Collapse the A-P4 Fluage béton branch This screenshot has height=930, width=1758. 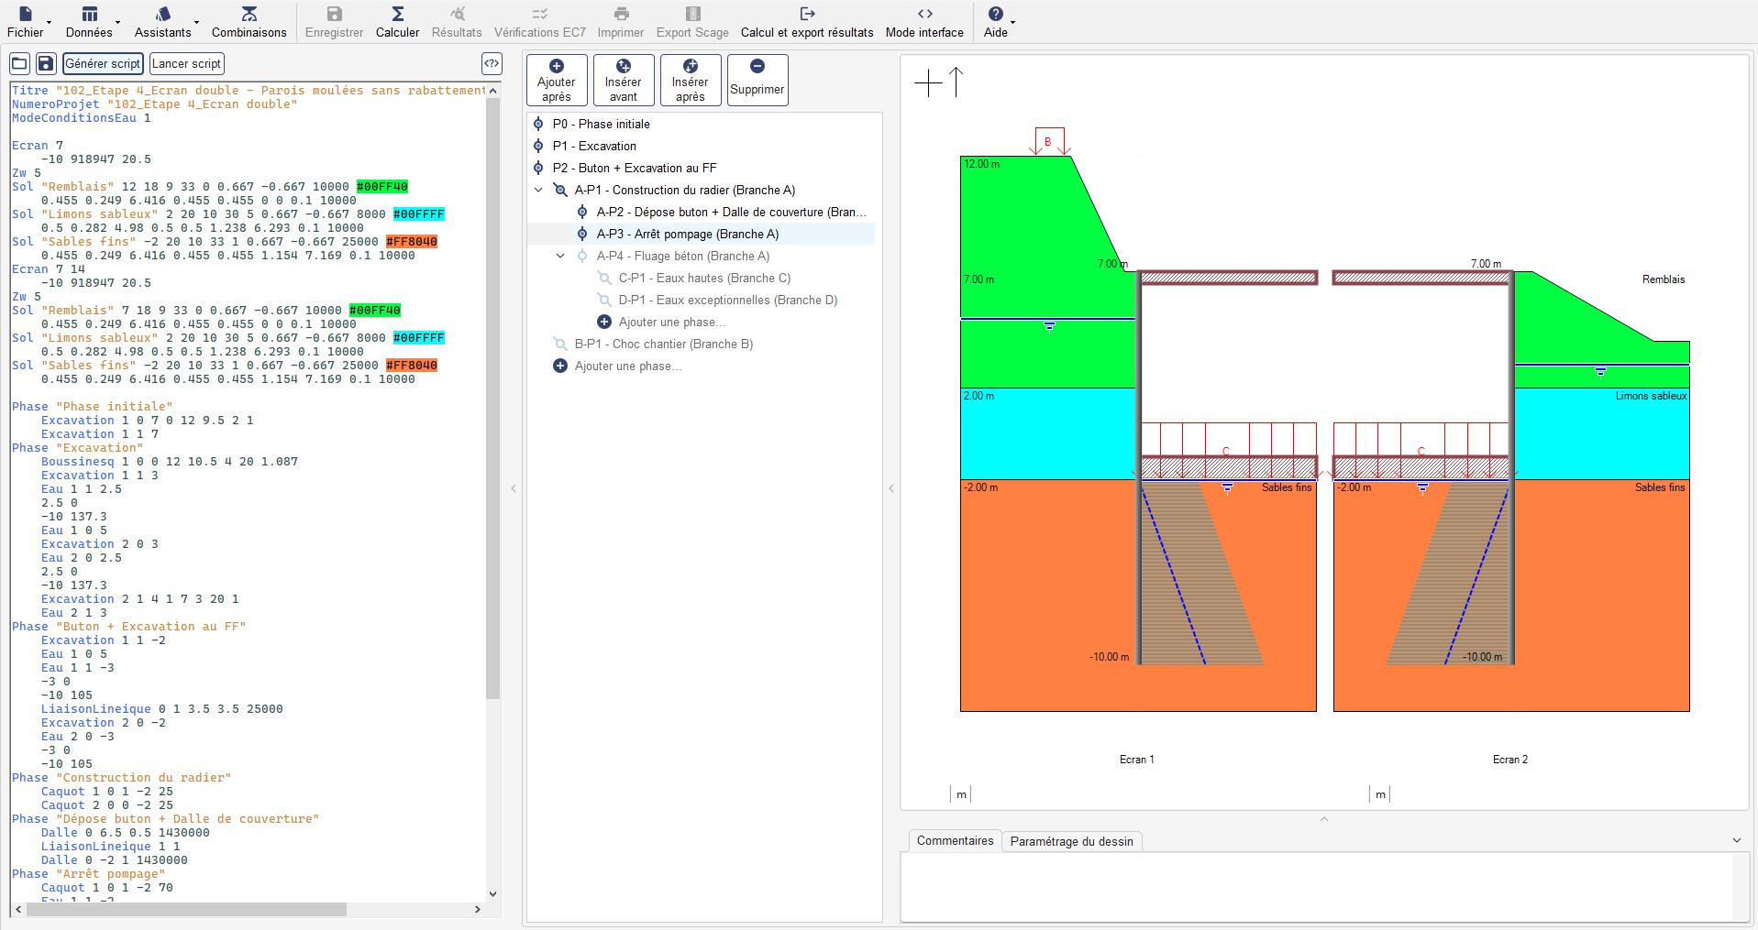[560, 257]
